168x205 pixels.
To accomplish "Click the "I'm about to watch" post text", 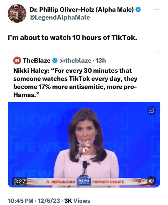I will click(x=72, y=38).
